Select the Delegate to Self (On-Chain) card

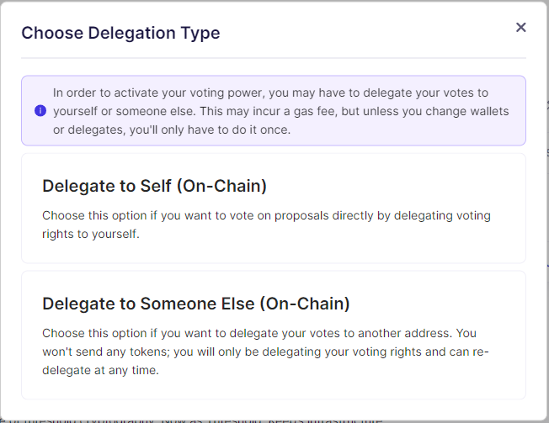click(274, 208)
